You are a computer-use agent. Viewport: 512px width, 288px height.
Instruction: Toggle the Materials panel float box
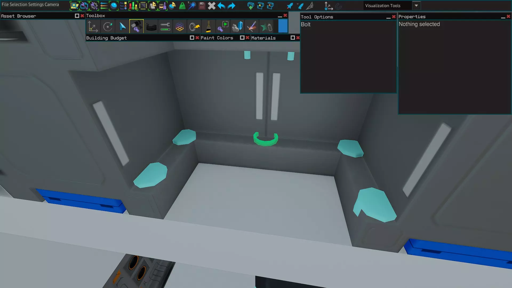pos(293,38)
